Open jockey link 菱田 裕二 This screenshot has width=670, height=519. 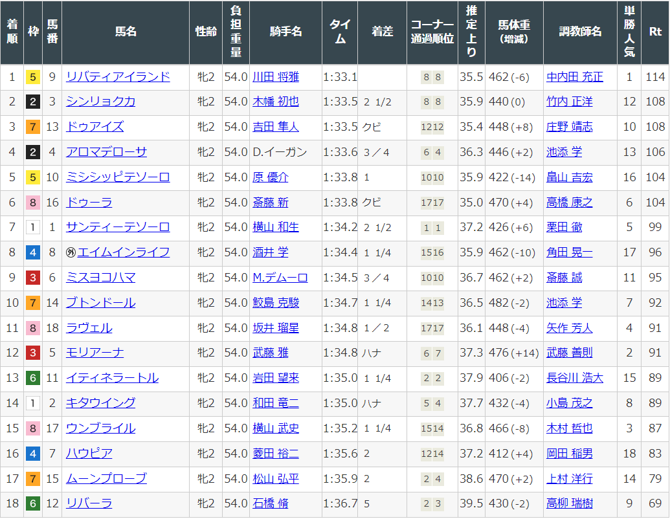(x=276, y=454)
